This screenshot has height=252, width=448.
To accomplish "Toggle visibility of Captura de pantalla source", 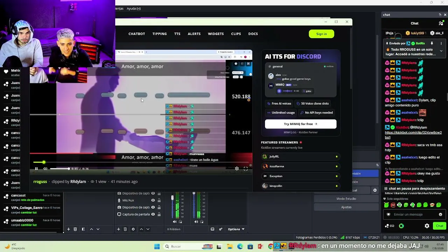I will pos(153,214).
